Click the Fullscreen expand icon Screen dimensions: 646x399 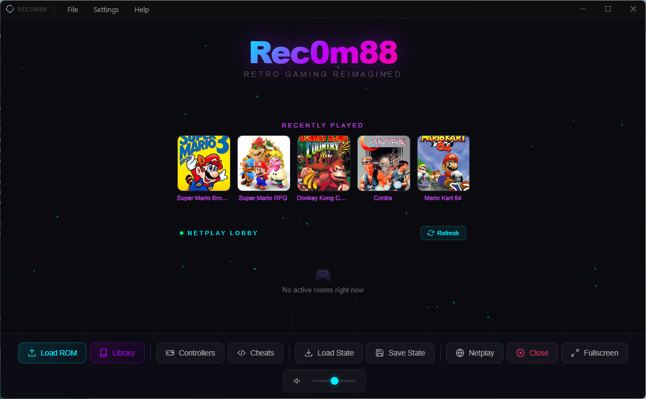[576, 353]
